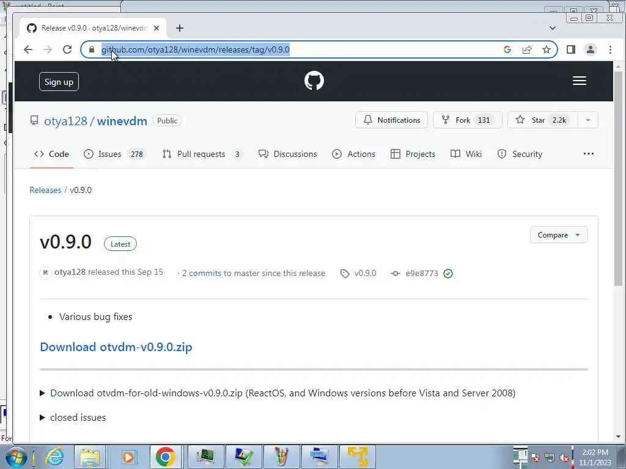Screen dimensions: 626x469
Task: Open the Star lists dropdown arrow
Action: tap(588, 120)
